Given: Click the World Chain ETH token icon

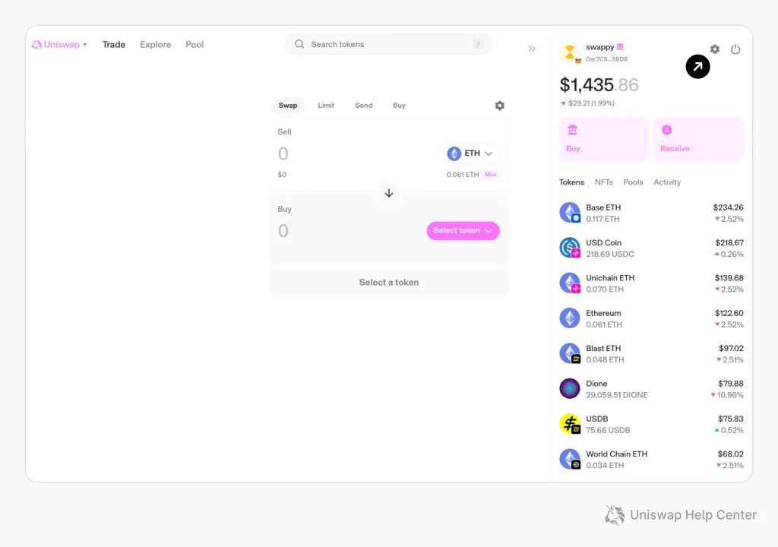Looking at the screenshot, I should coord(570,459).
